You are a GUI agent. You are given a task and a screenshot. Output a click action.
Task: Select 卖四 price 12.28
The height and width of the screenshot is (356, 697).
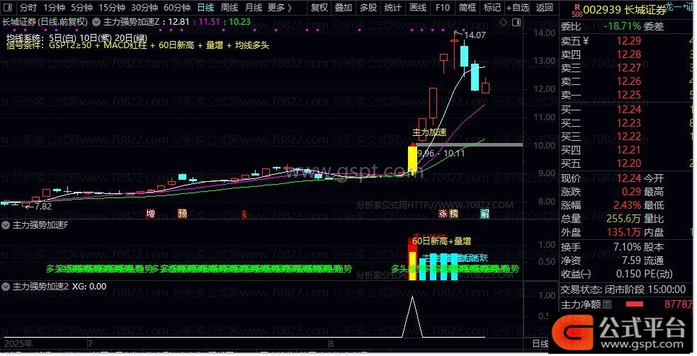click(628, 54)
